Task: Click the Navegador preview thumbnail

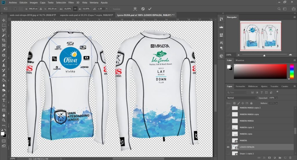Action: pyautogui.click(x=261, y=36)
